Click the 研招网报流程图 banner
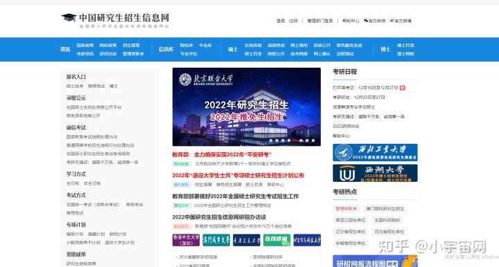The height and width of the screenshot is (267, 499). [375, 261]
